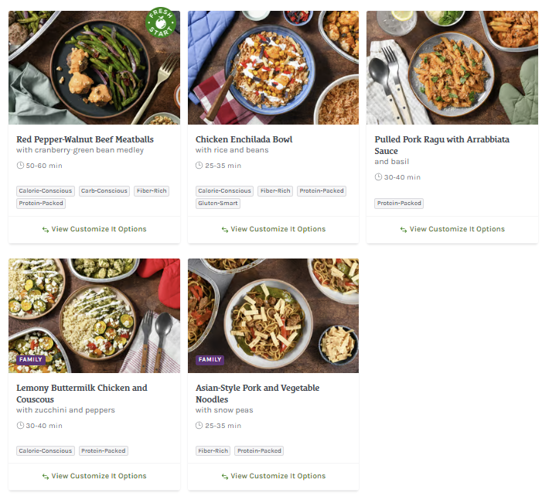Click the Protein-Packed tag on Pulled Pork Ragu

pos(399,204)
